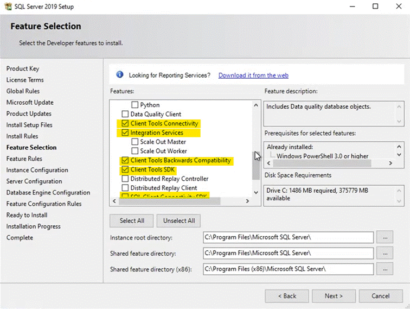Screen dimensions: 410x309
Task: Select Database Engine Configuration step
Action: (48, 192)
